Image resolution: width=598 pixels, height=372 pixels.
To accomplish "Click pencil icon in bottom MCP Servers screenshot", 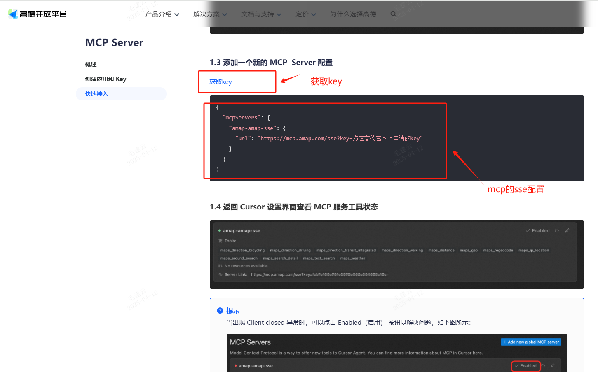I will 552,366.
